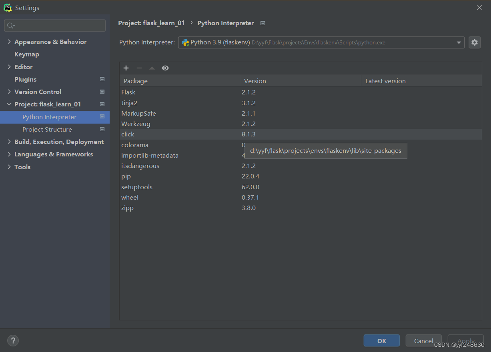
Task: Click project-level icon beside Project Structure
Action: pyautogui.click(x=102, y=129)
